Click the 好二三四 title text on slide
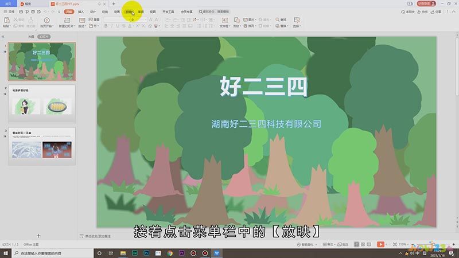This screenshot has height=258, width=459. [264, 87]
